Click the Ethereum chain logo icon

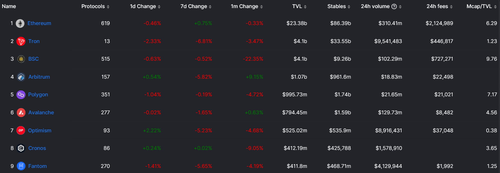tap(20, 23)
